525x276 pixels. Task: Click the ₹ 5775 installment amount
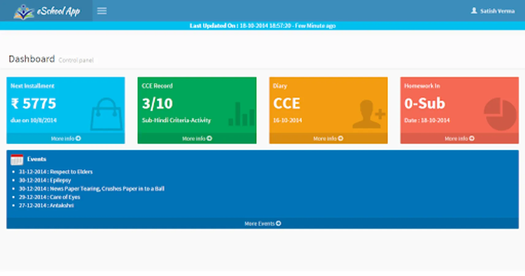(34, 103)
